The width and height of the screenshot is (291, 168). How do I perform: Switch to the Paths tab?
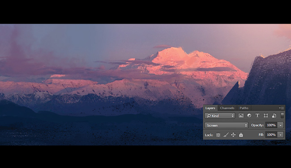point(244,108)
